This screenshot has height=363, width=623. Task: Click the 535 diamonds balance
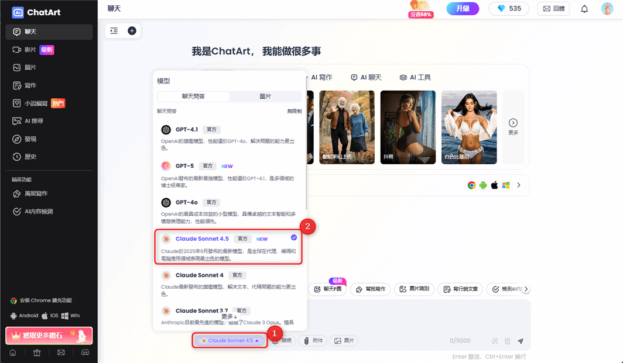click(x=509, y=9)
